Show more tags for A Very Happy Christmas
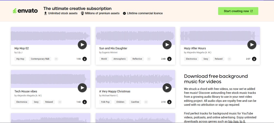 click(x=146, y=102)
